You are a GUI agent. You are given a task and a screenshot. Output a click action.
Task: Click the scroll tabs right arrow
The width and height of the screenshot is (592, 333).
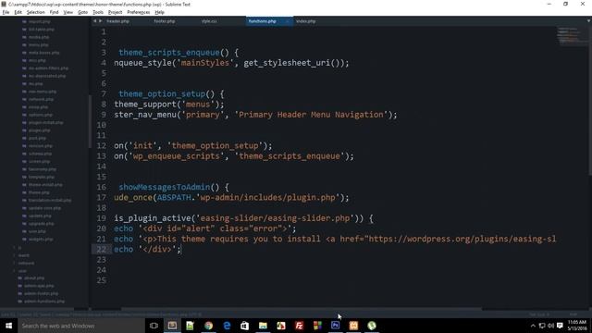[100, 21]
